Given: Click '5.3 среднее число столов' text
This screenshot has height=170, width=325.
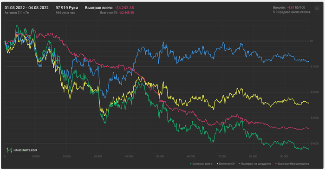Looking at the screenshot, I should 292,12.
